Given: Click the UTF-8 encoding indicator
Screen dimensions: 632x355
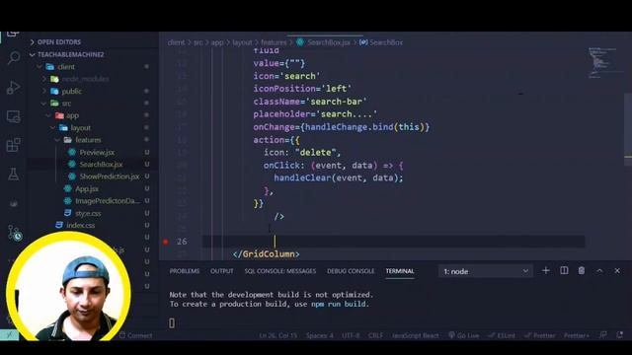Looking at the screenshot, I should (351, 335).
